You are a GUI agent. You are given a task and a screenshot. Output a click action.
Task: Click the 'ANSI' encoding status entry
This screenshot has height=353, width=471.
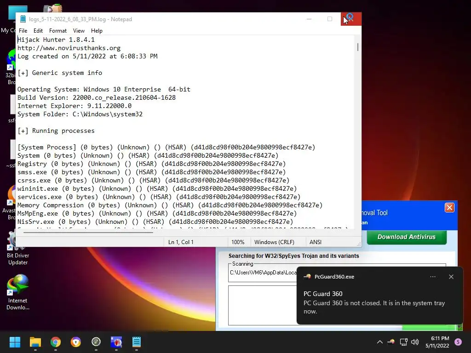coord(316,242)
